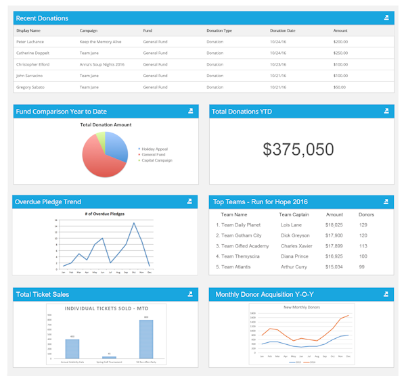Select General Fund legend entry in pie chart
This screenshot has height=376, width=406.
[x=154, y=154]
